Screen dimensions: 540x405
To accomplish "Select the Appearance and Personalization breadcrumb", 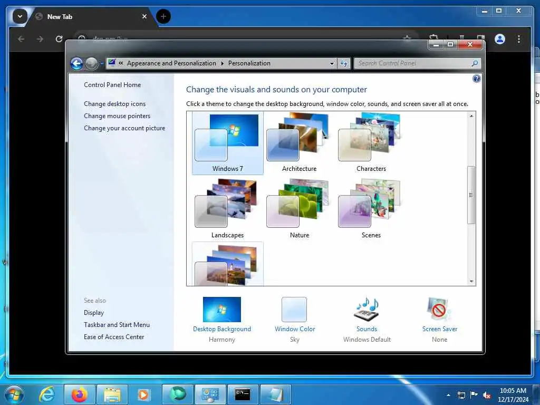I will (x=171, y=63).
